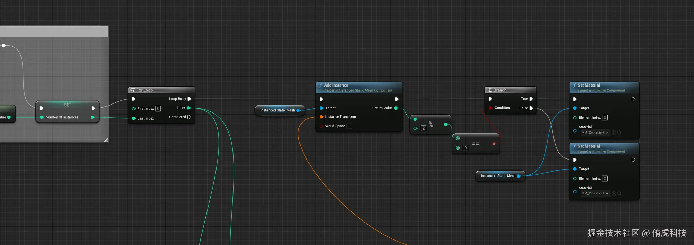
Task: Click the Add Instance execution input pin
Action: tap(321, 99)
